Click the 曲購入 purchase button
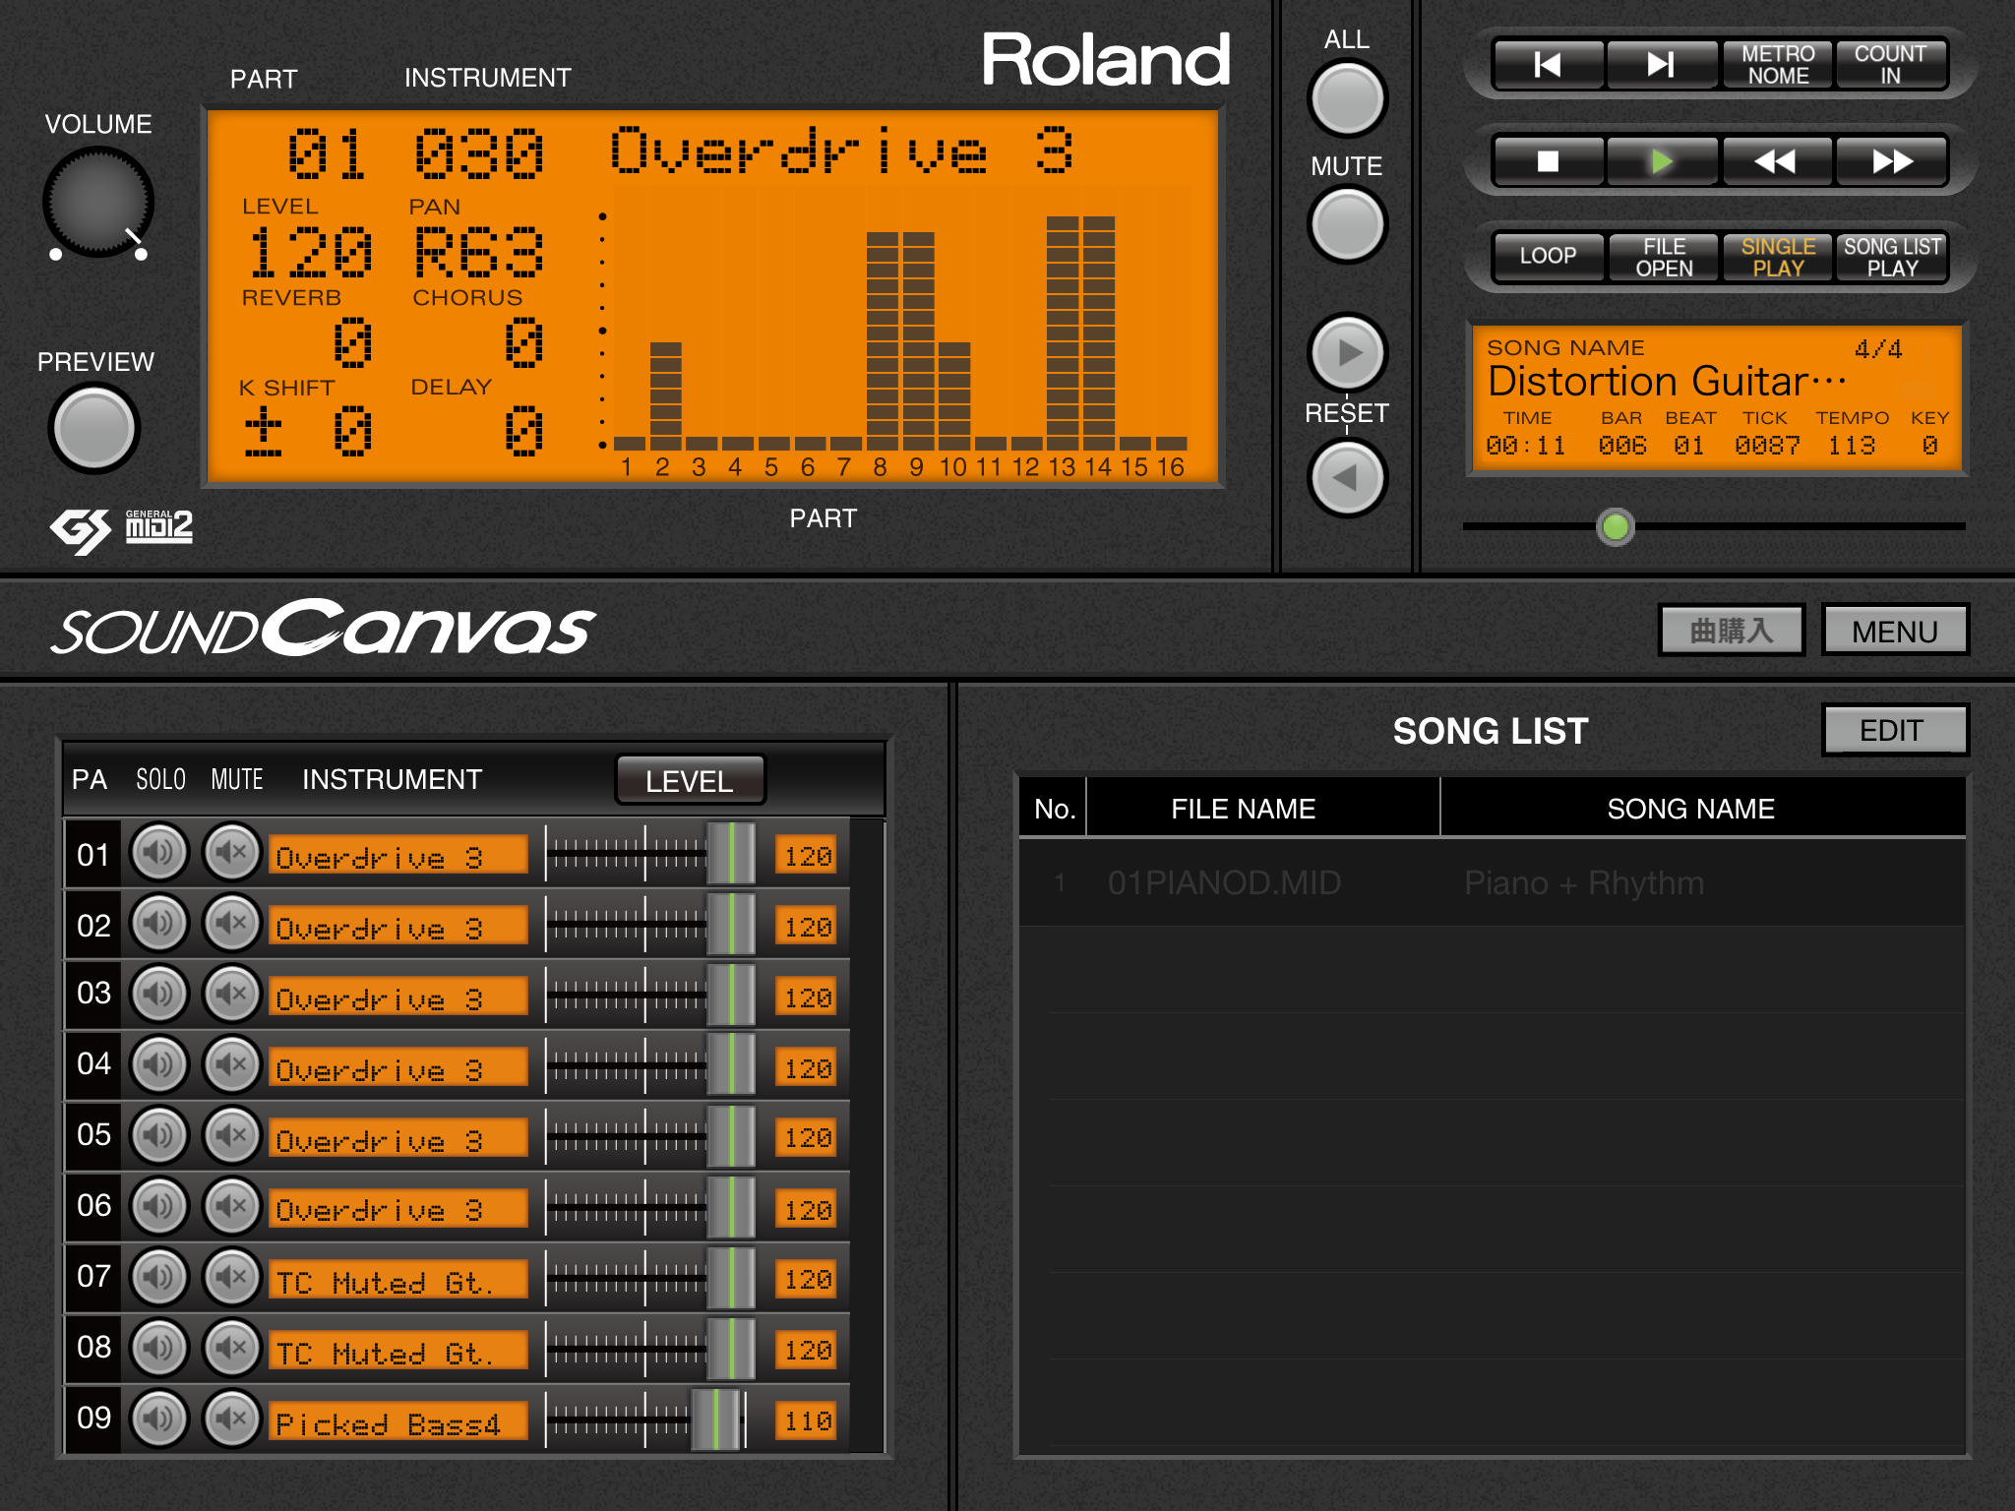Viewport: 2015px width, 1511px height. click(x=1732, y=631)
